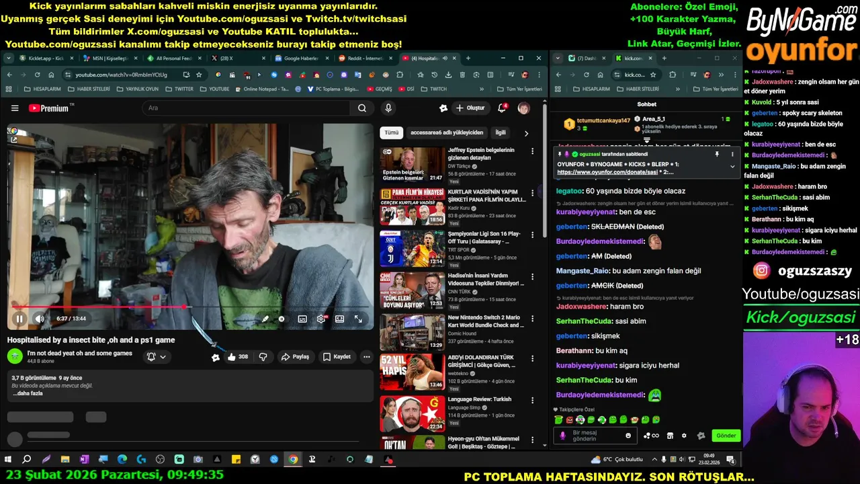Switch video to theater mode
The image size is (860, 484).
coord(340,319)
